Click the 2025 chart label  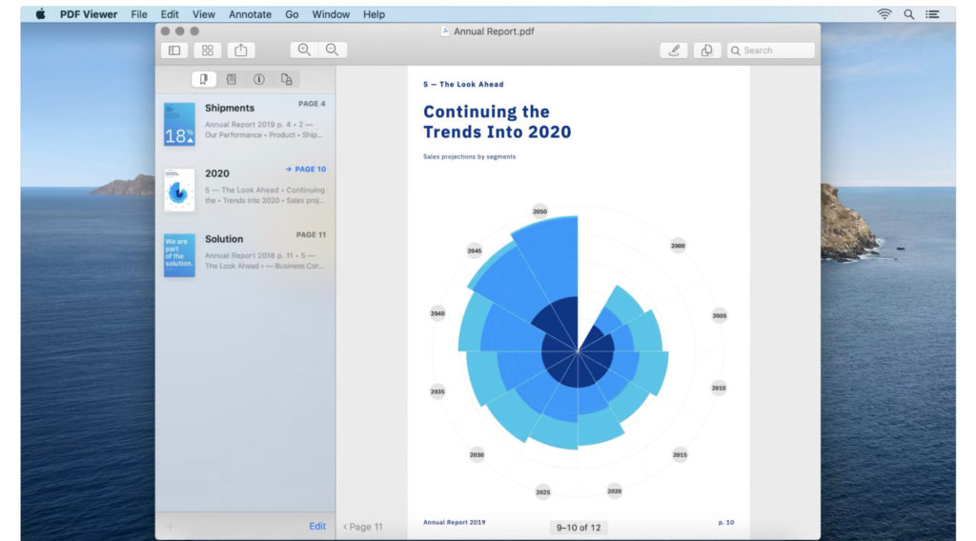tap(542, 491)
